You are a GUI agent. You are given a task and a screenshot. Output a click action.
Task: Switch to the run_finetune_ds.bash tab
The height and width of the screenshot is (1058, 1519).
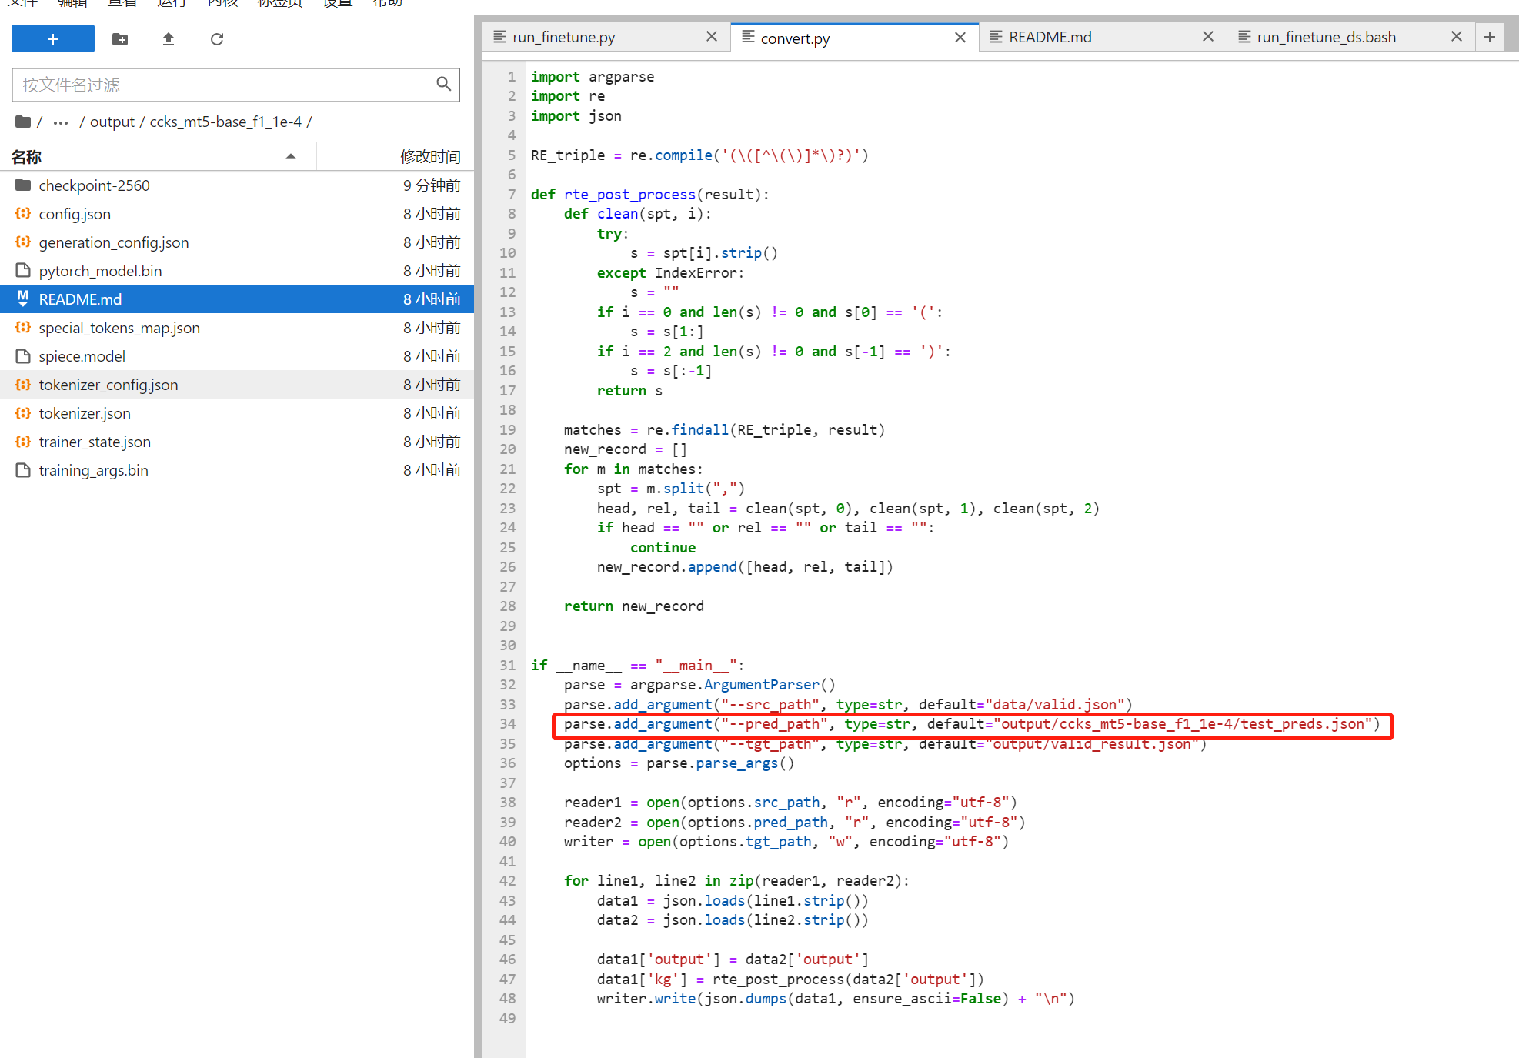coord(1326,36)
